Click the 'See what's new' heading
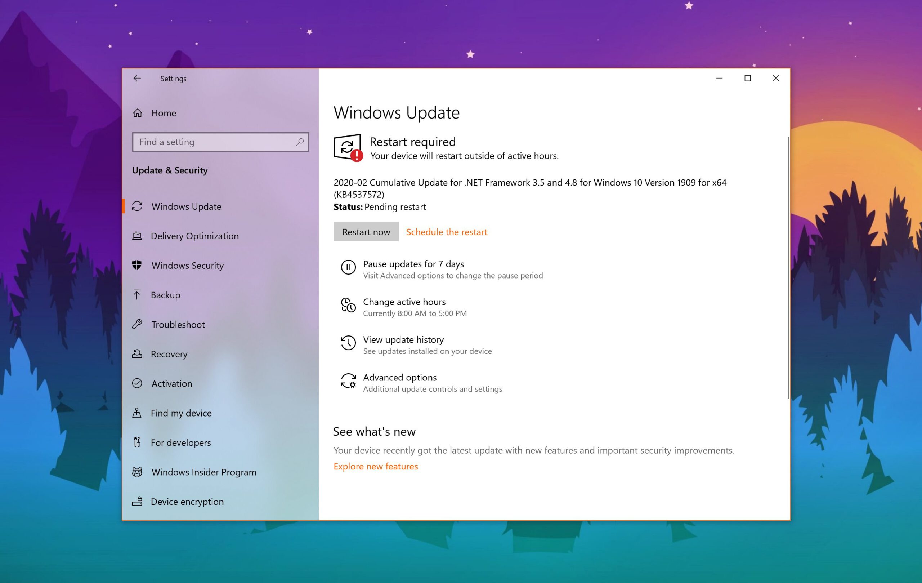 click(374, 432)
